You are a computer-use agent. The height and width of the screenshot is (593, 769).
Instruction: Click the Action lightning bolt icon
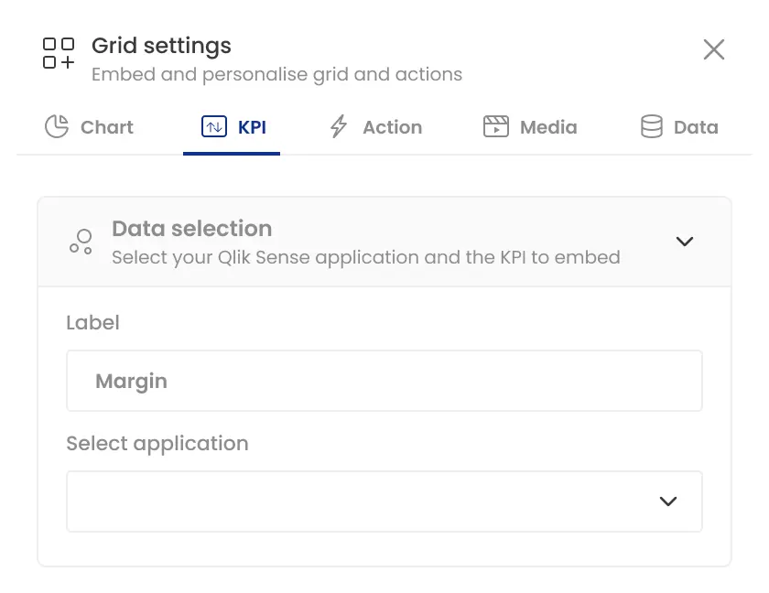(339, 126)
